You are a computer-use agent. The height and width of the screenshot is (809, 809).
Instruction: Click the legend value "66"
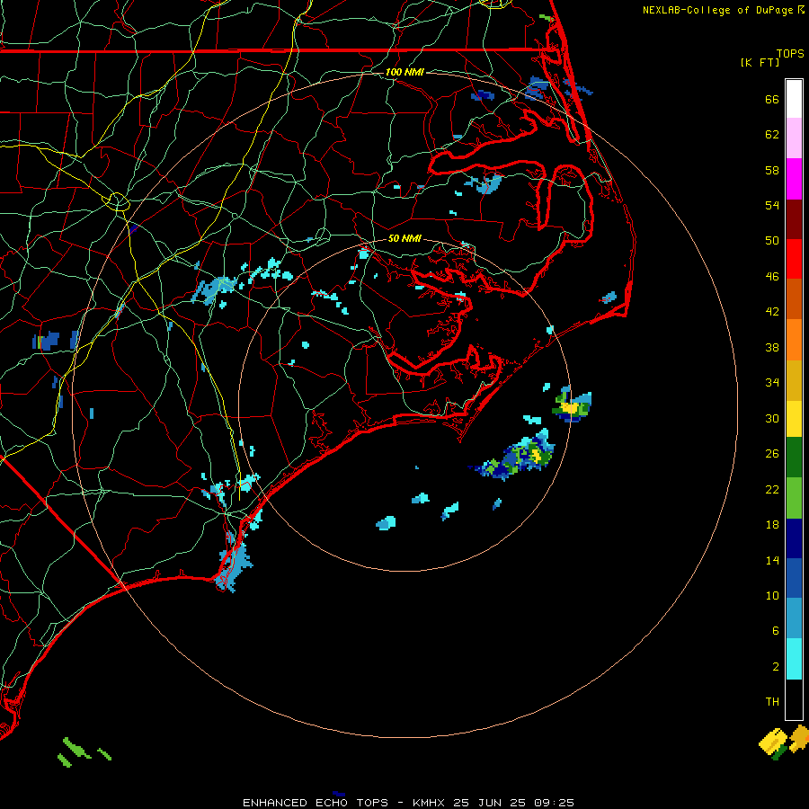772,99
